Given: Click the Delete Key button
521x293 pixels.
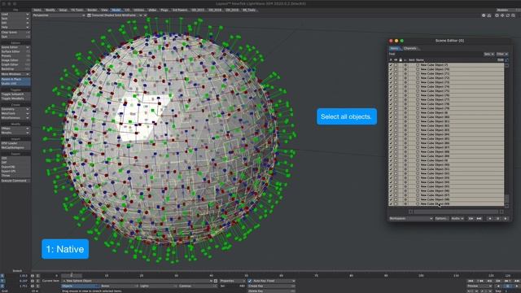Looking at the screenshot, I should click(x=271, y=291).
